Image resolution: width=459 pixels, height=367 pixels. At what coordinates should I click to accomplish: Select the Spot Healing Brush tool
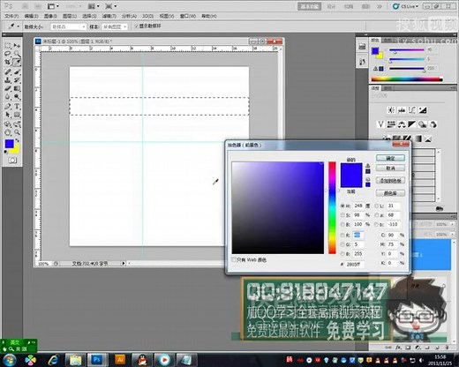[x=8, y=71]
